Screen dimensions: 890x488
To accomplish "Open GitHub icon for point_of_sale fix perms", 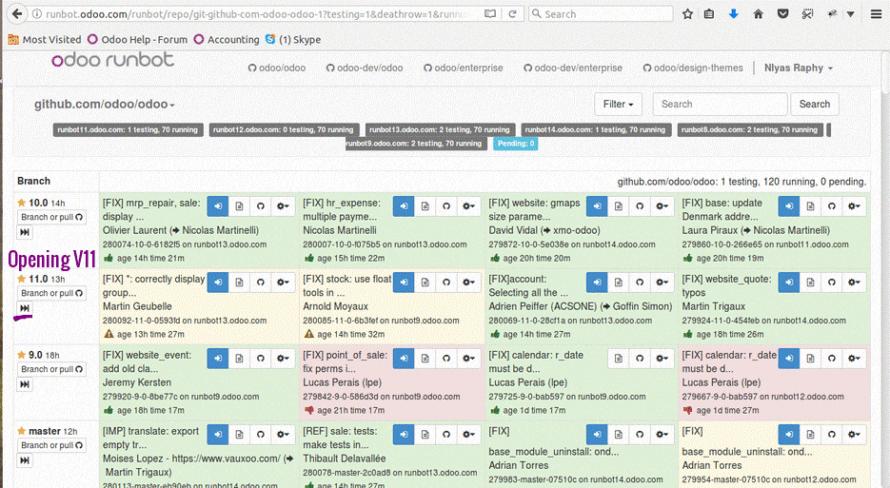I will tap(446, 358).
